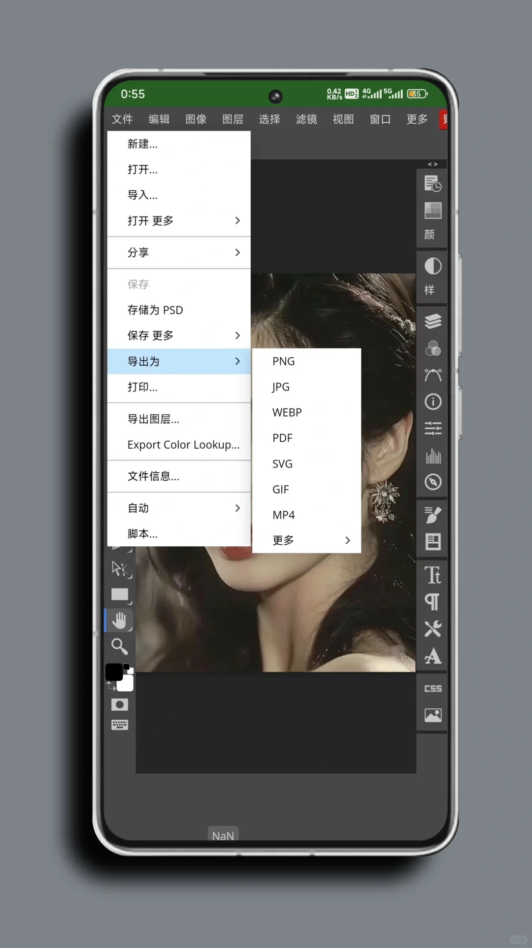
Task: Expand 保存 更多 submenu
Action: tap(179, 335)
